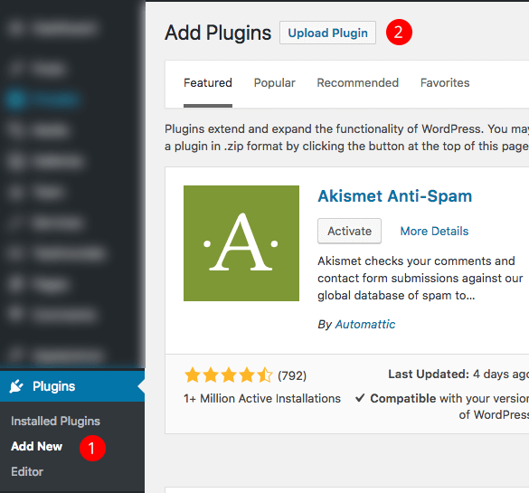Click the first gold rating star
The height and width of the screenshot is (493, 529).
pyautogui.click(x=193, y=375)
